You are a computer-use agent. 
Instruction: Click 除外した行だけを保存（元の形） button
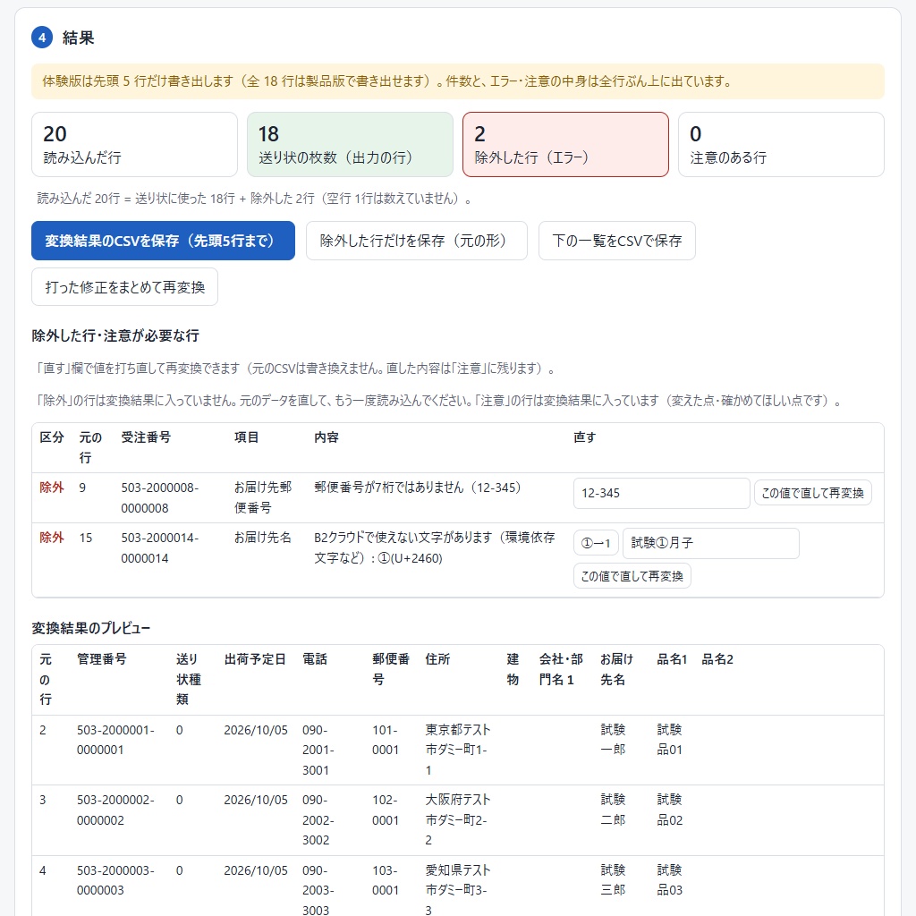pos(417,241)
